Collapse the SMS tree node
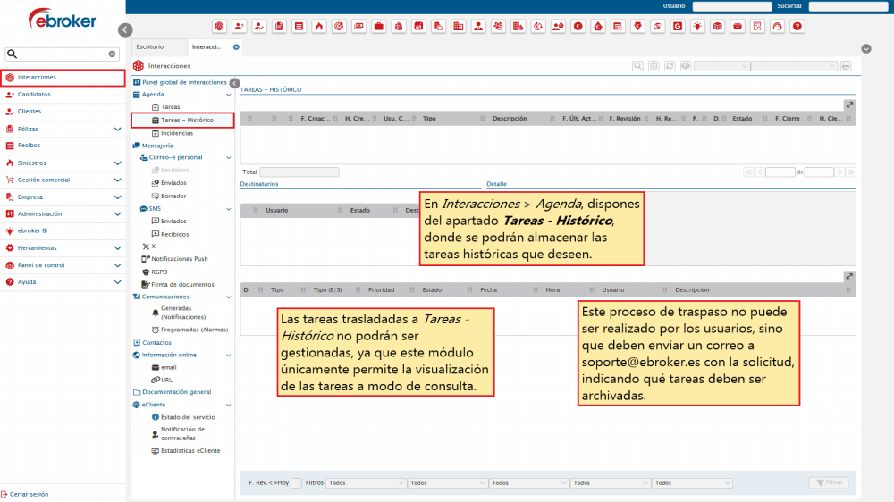Screen dimensions: 894x502 pyautogui.click(x=229, y=209)
